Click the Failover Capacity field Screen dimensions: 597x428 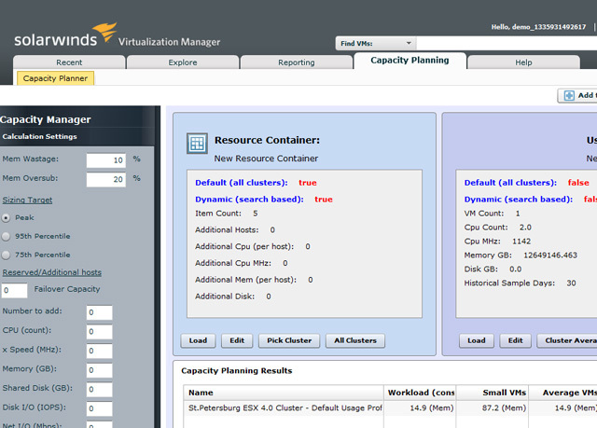click(x=15, y=290)
